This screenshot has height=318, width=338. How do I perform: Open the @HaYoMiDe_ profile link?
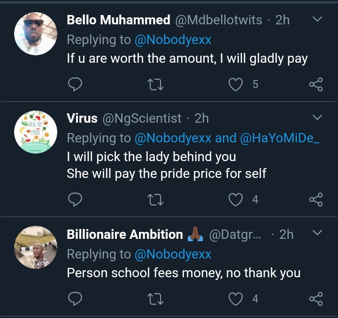point(281,138)
